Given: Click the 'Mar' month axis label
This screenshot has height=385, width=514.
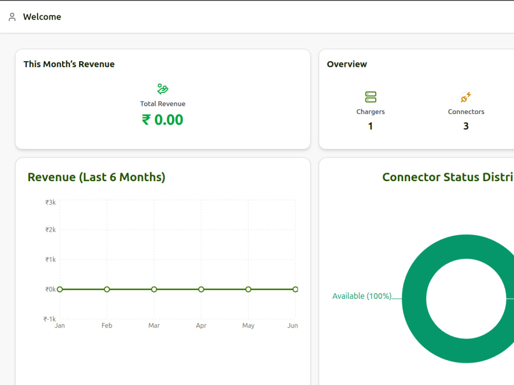Looking at the screenshot, I should pyautogui.click(x=154, y=326).
